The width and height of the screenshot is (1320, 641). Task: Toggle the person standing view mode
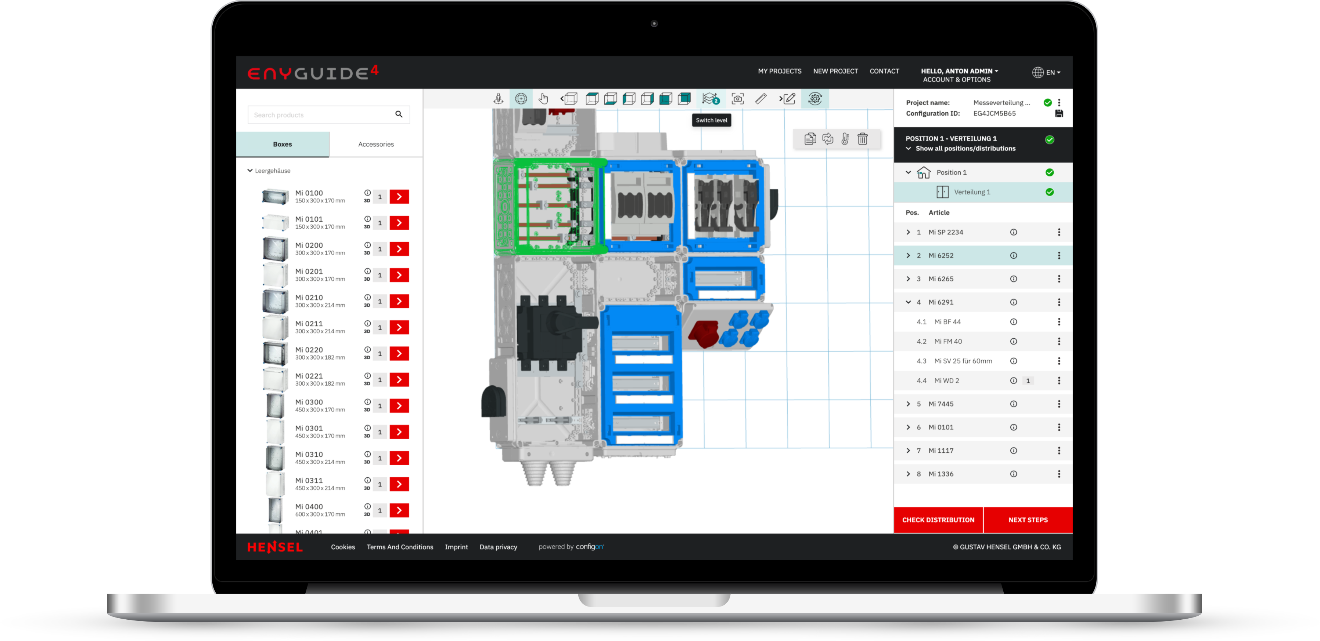[x=498, y=99]
